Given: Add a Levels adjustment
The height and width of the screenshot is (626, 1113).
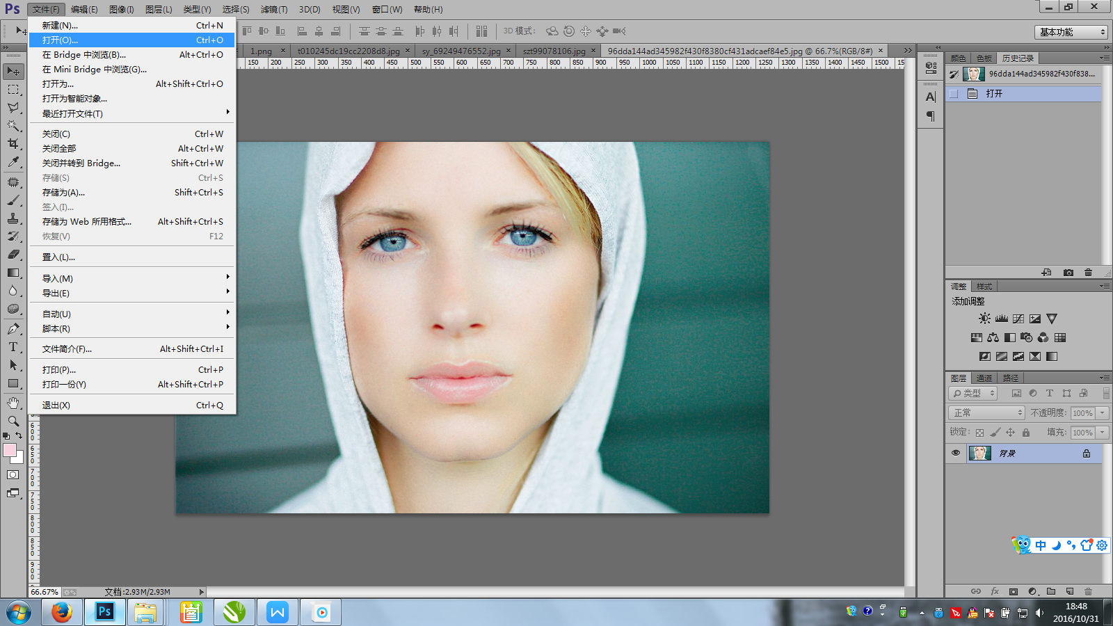Looking at the screenshot, I should 1002,319.
